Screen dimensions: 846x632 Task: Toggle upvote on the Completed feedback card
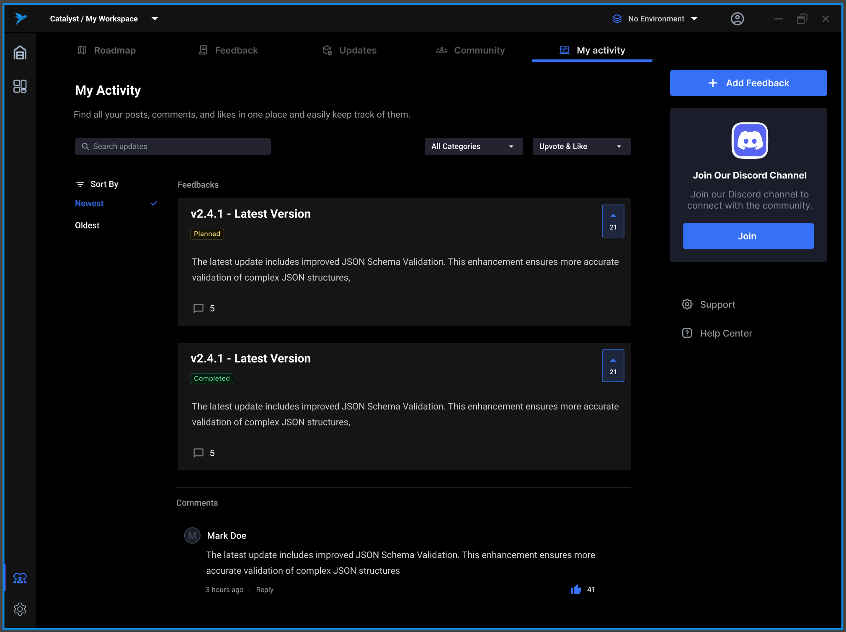click(613, 365)
